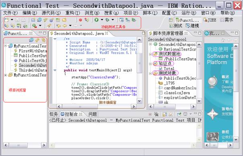Screen dimensions: 243x156
Task: Select the _1795 item in script explorer
Action: pyautogui.click(x=167, y=83)
